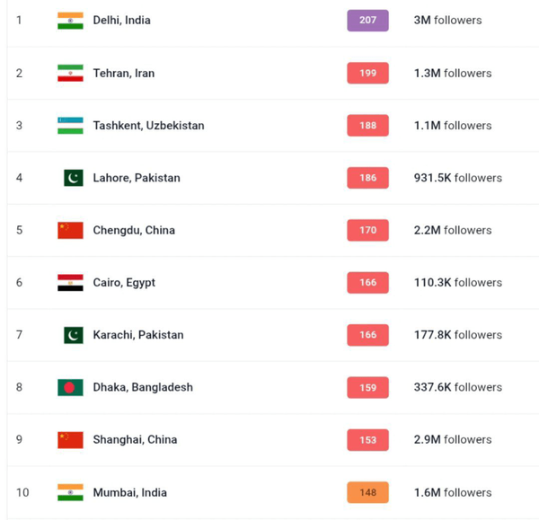Image resolution: width=539 pixels, height=520 pixels.
Task: Click the orange 148 AQI badge
Action: pyautogui.click(x=367, y=492)
